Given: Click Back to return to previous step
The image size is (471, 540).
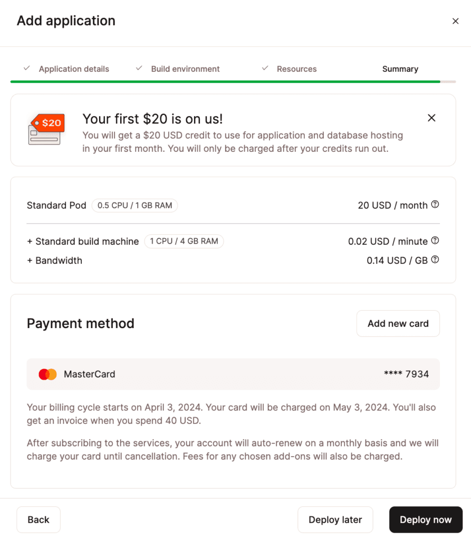Looking at the screenshot, I should [x=38, y=519].
